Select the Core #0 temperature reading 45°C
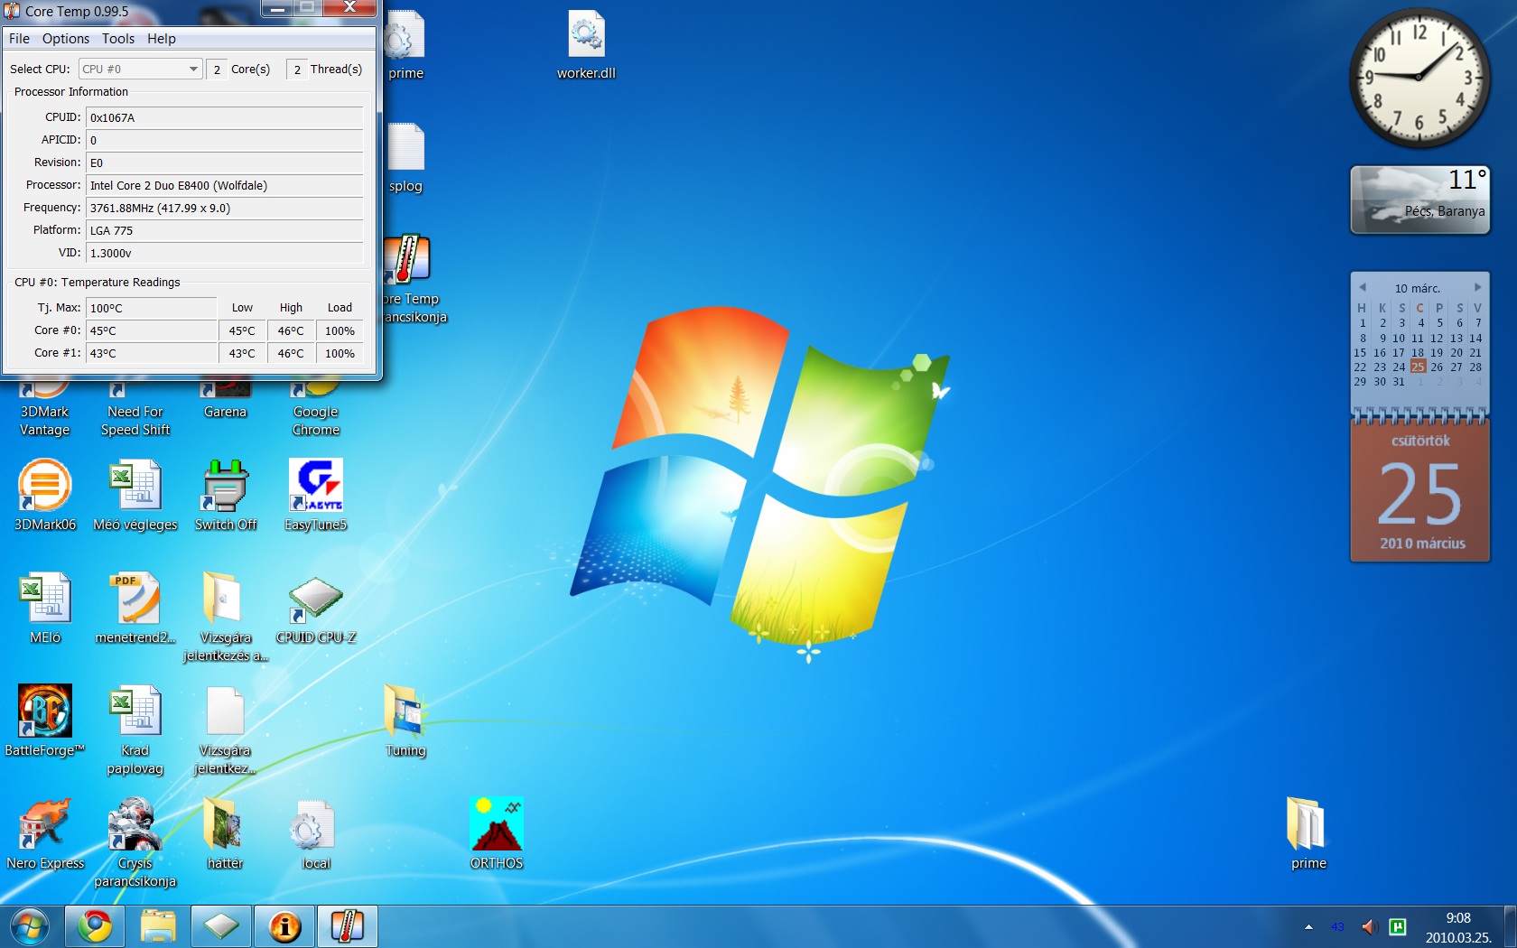 coord(151,330)
